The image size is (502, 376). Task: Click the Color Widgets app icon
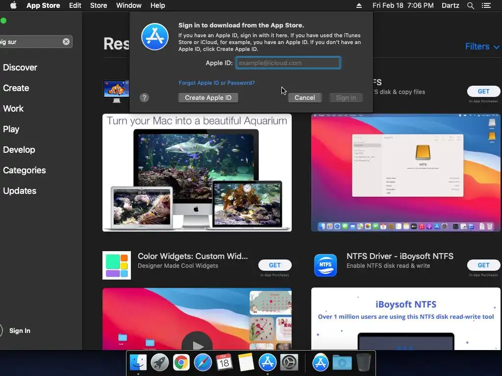117,265
